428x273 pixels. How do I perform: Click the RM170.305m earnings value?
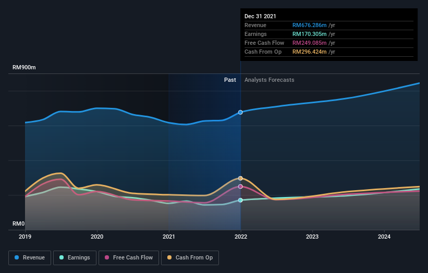(x=309, y=34)
